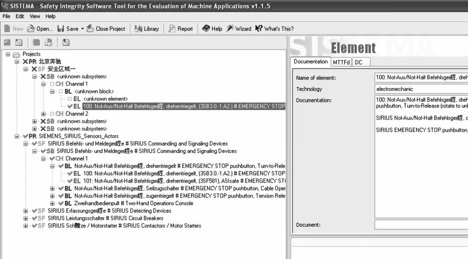Click the last tree toolbar icon with up arrow
This screenshot has width=468, height=259.
[66, 42]
